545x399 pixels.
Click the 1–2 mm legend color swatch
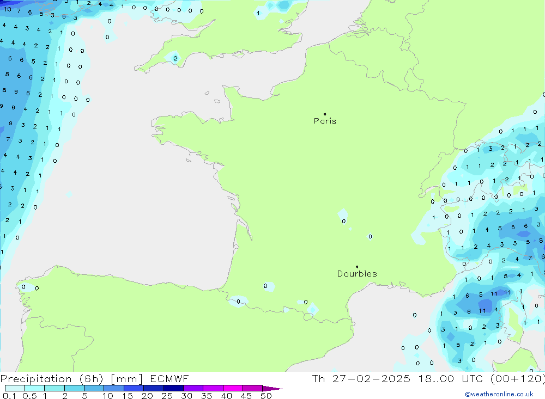(x=54, y=388)
